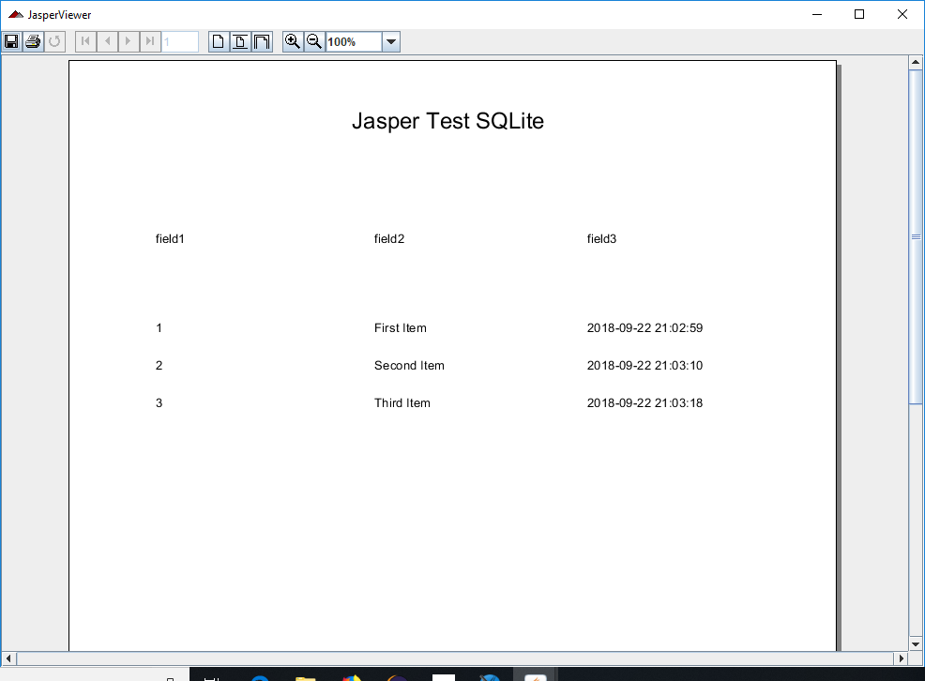This screenshot has height=681, width=925.
Task: Click the value '3' in field1 column
Action: (x=159, y=403)
